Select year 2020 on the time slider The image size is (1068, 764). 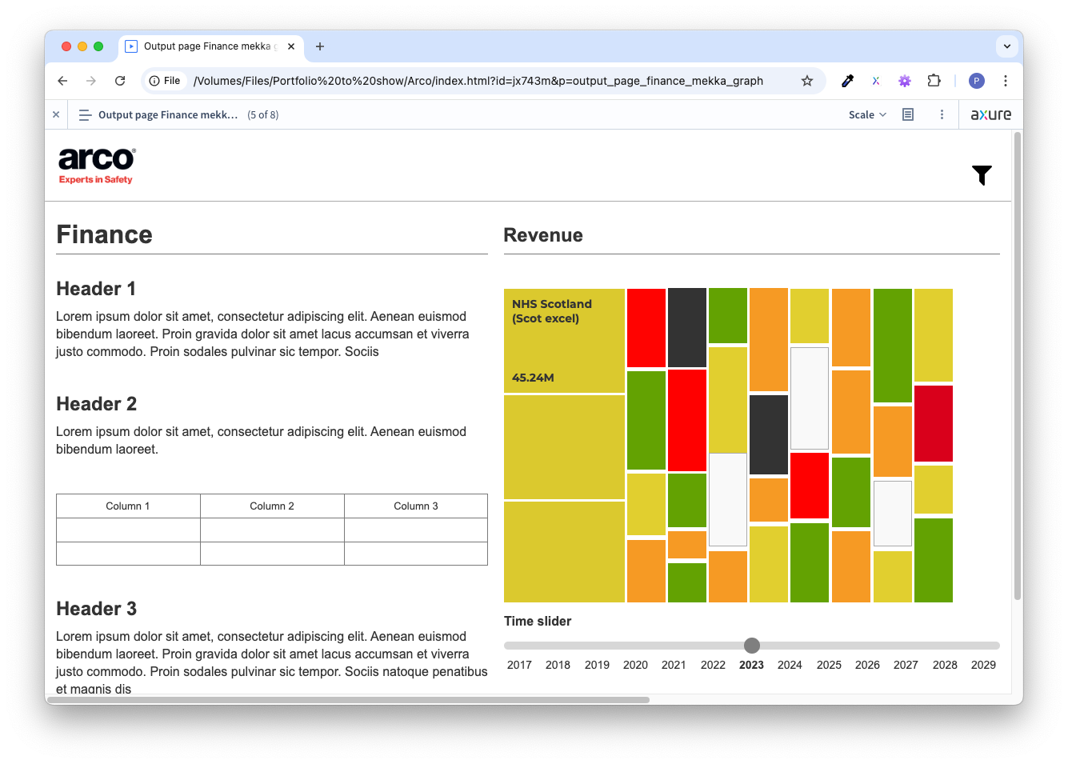click(x=635, y=665)
